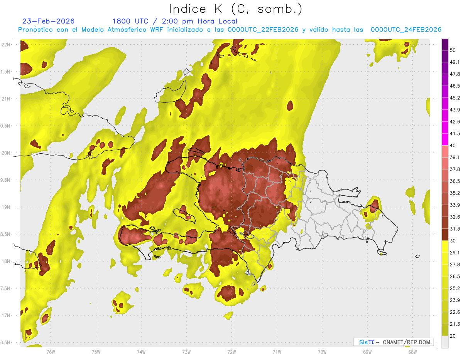463x357 pixels.
Task: Click the color bar value '35.2'
Action: tap(455, 193)
